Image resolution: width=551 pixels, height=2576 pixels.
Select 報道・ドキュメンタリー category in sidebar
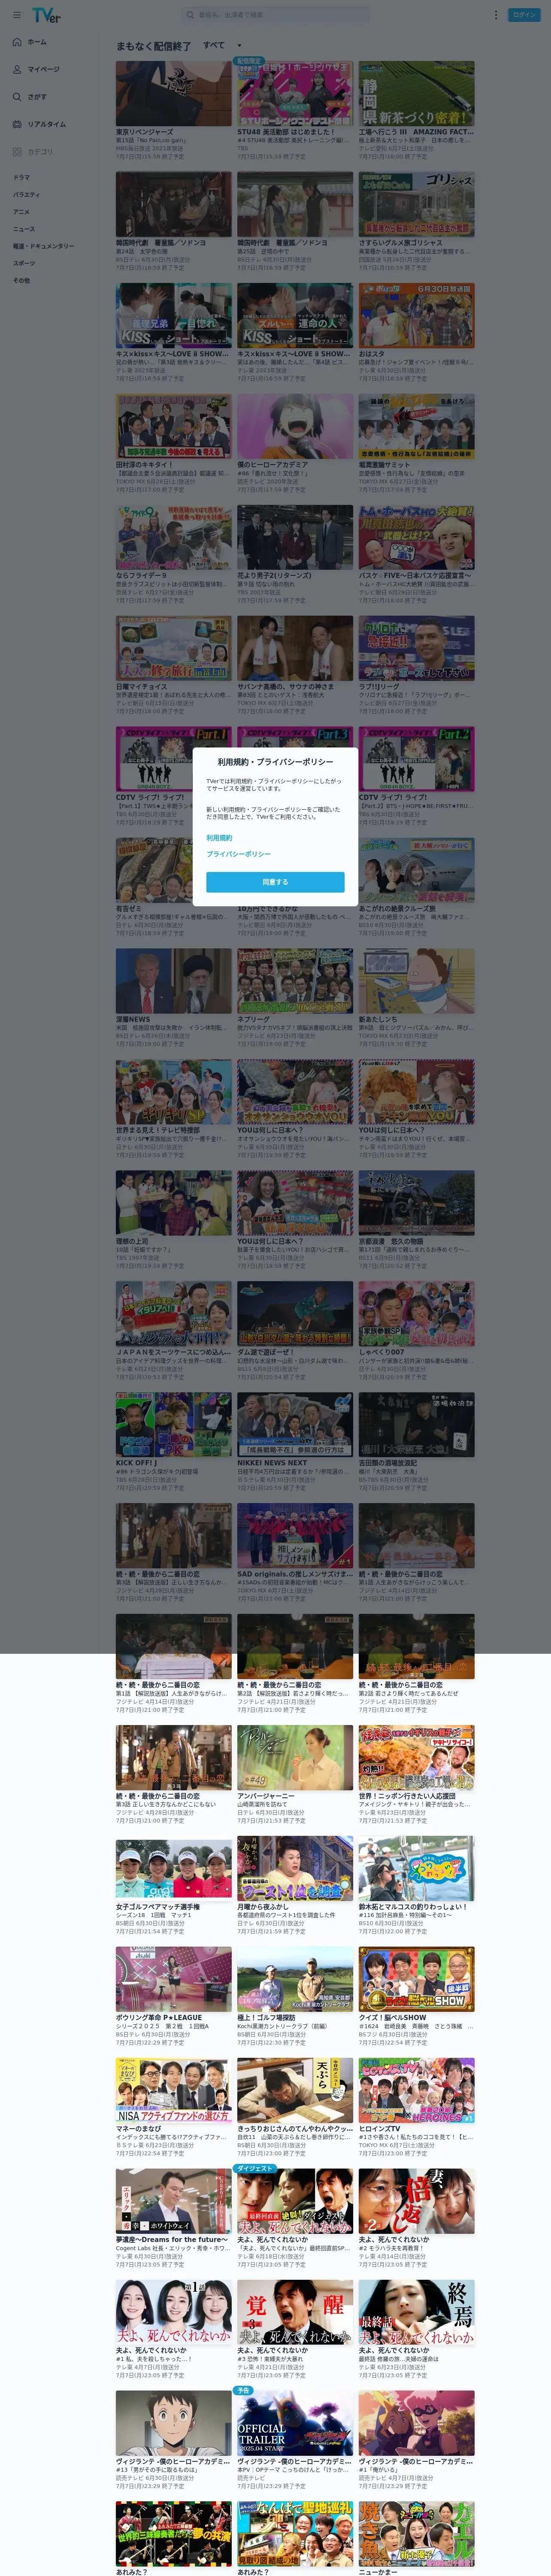coord(43,246)
